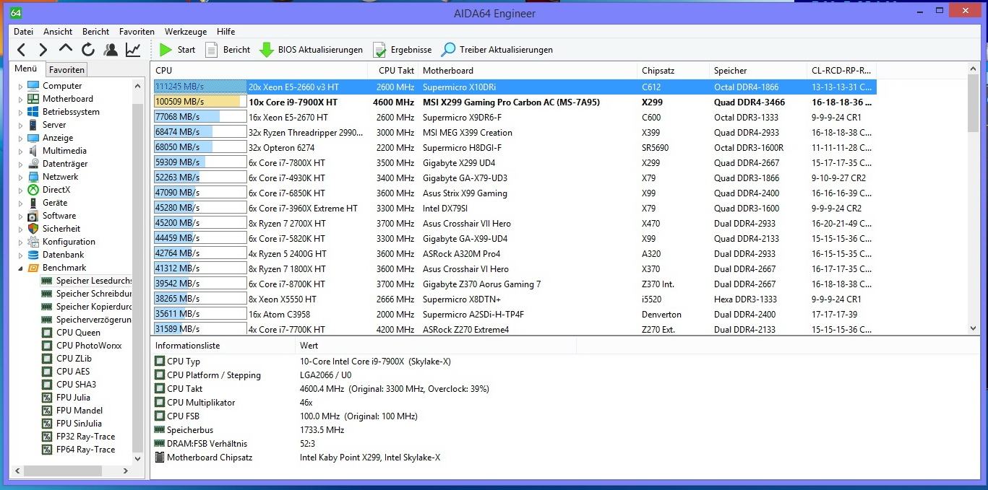Click the refresh icon in the toolbar

click(88, 50)
